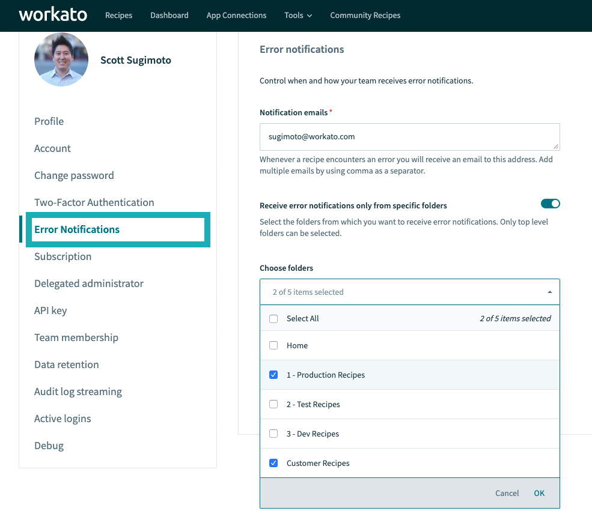
Task: Collapse the Choose folders dropdown
Action: 410,292
